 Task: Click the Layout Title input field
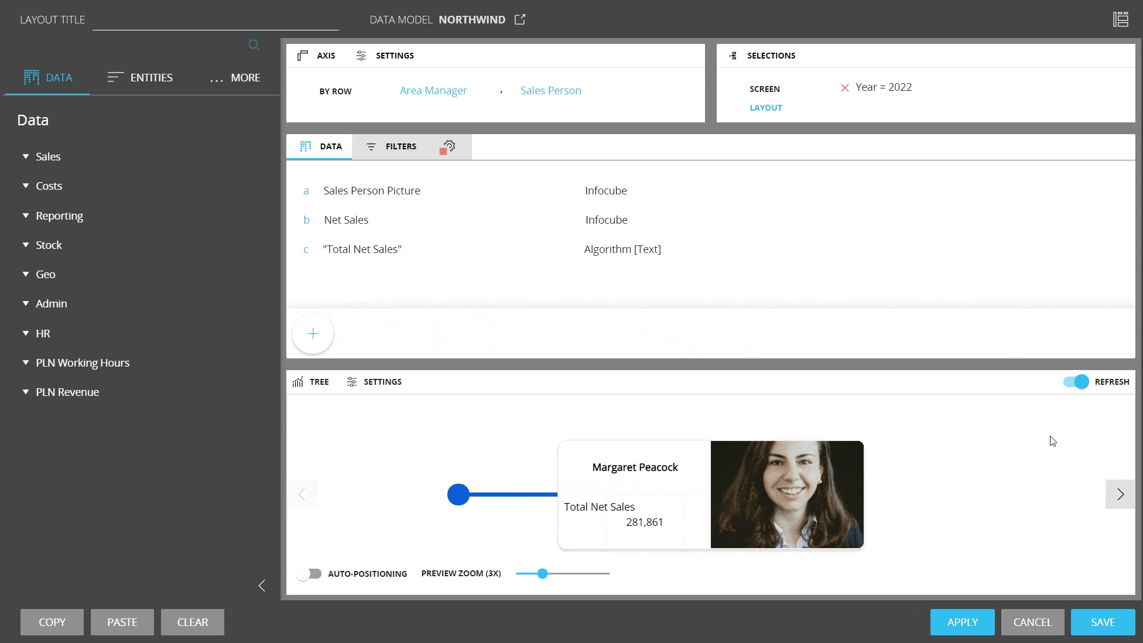tap(215, 20)
